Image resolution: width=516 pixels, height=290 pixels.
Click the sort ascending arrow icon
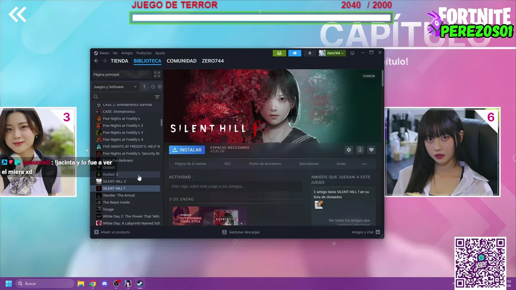coord(144,87)
